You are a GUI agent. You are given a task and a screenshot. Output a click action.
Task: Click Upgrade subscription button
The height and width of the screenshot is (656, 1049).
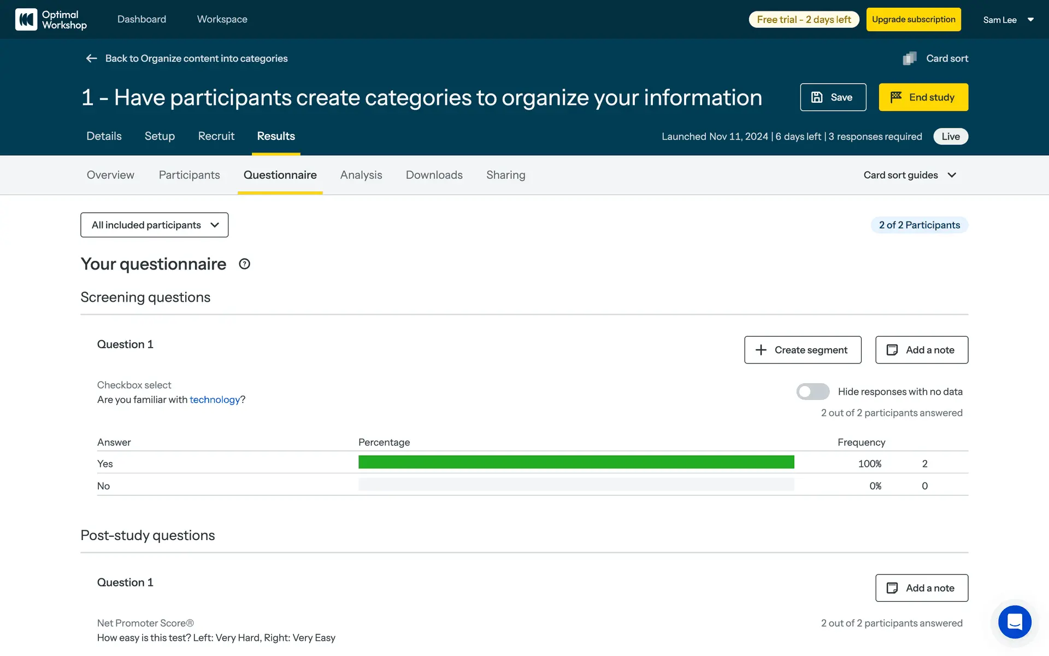pos(913,20)
